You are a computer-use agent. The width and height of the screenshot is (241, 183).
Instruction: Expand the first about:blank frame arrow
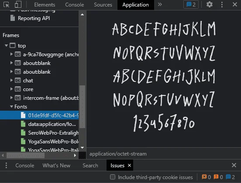11,63
